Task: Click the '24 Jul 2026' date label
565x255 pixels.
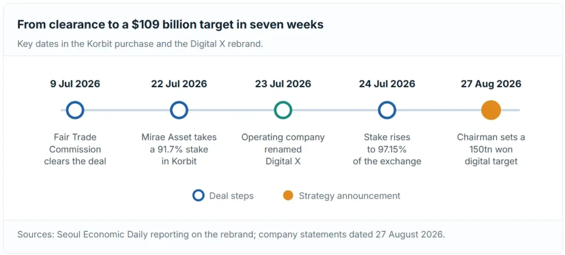Action: pos(387,84)
